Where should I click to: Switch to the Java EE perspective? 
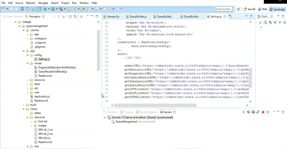click(250, 9)
